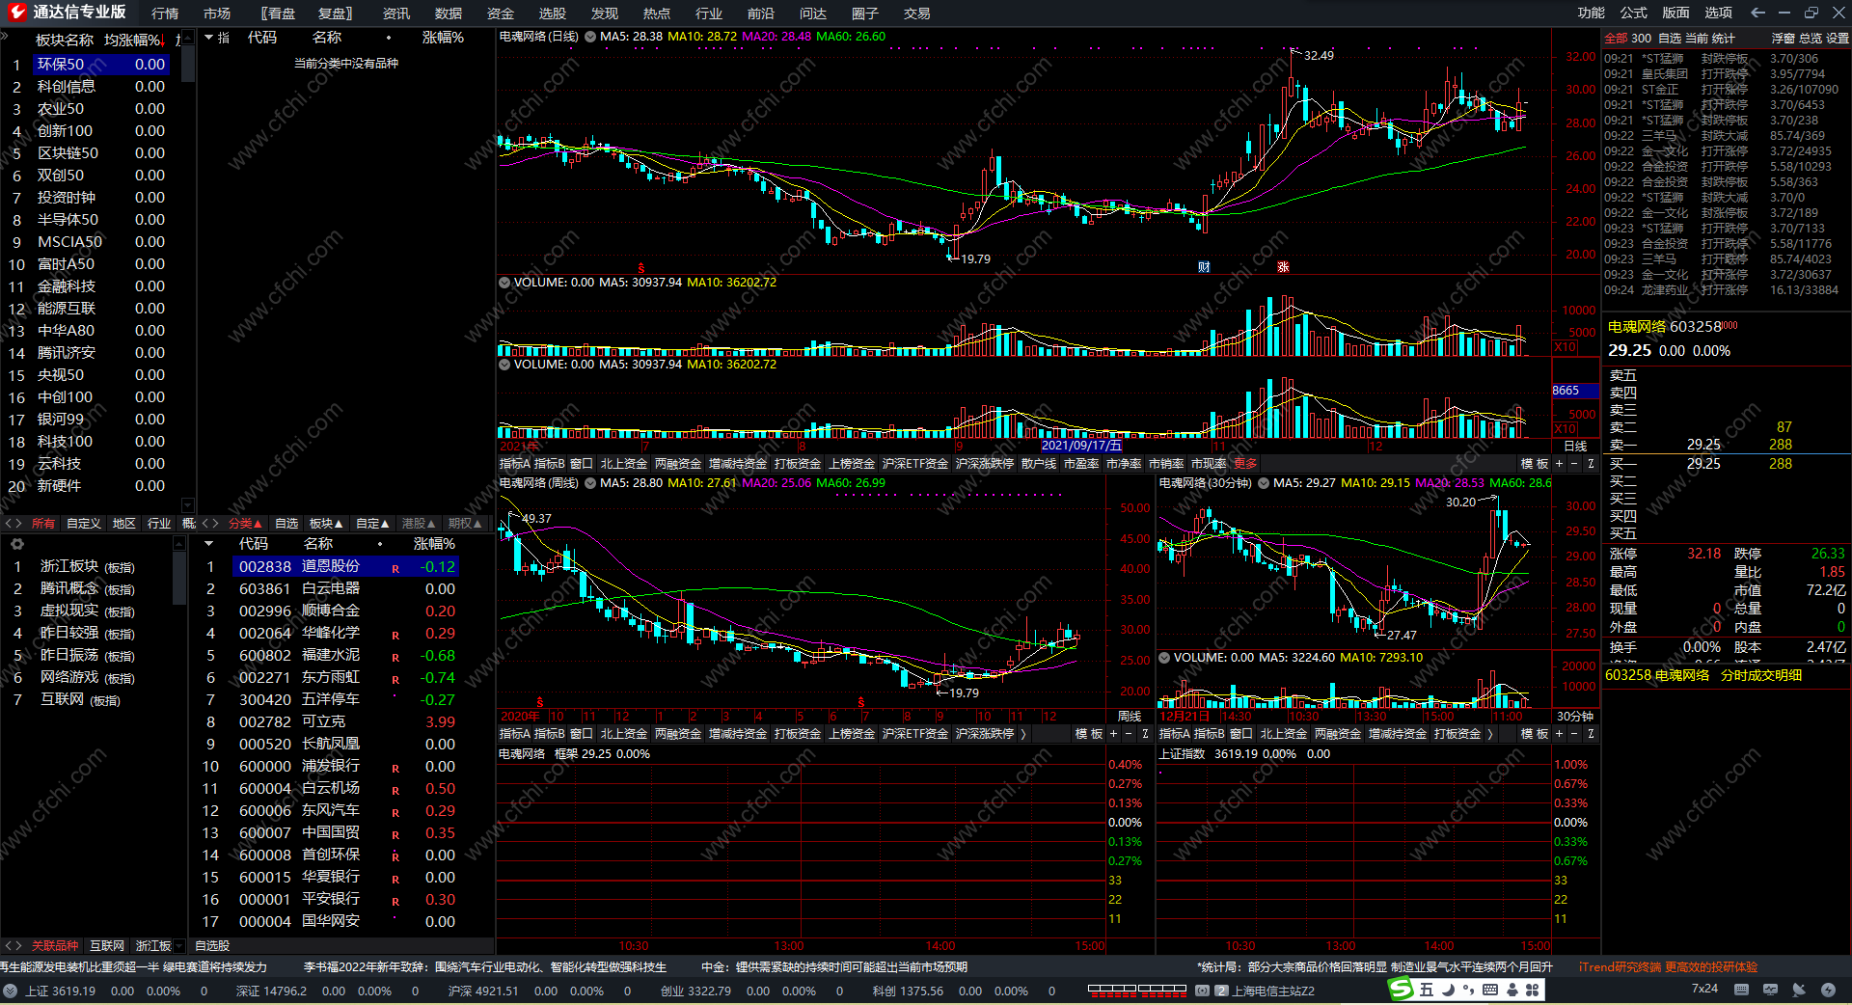Click the red-white segmented speed meter in status bar
The image size is (1852, 1005).
pyautogui.click(x=1137, y=990)
